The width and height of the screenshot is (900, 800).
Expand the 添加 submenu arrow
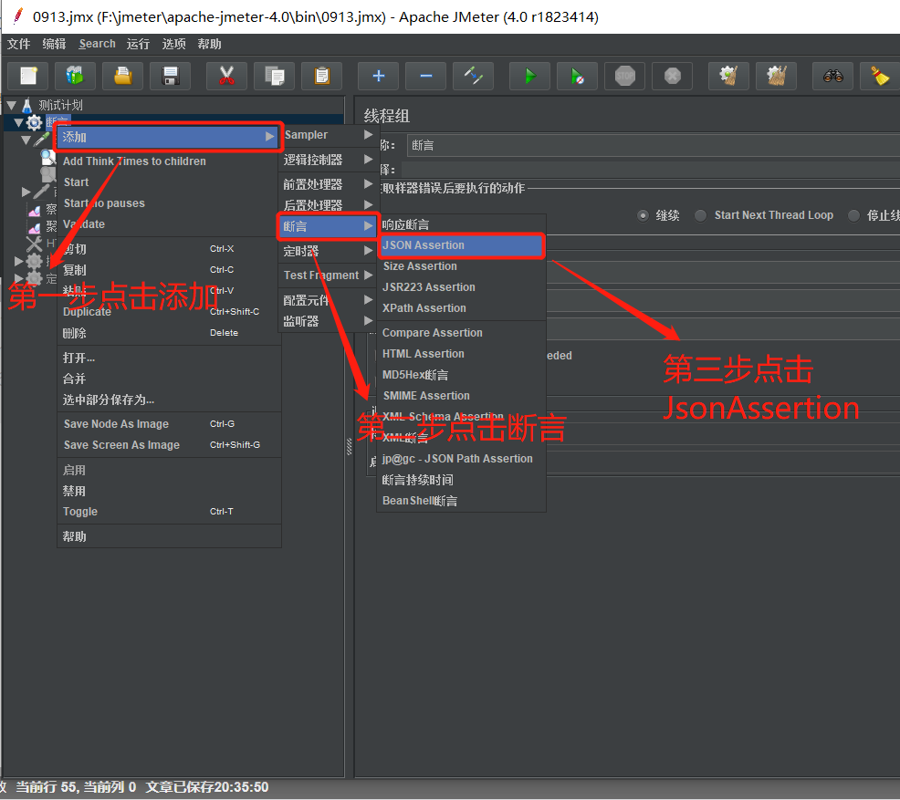[270, 137]
